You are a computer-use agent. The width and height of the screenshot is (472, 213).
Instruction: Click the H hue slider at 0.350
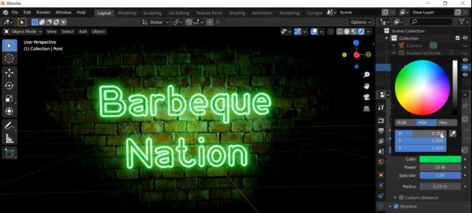pos(421,133)
